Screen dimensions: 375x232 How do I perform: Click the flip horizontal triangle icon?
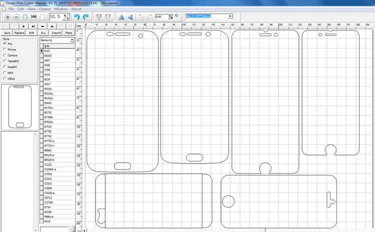point(121,17)
